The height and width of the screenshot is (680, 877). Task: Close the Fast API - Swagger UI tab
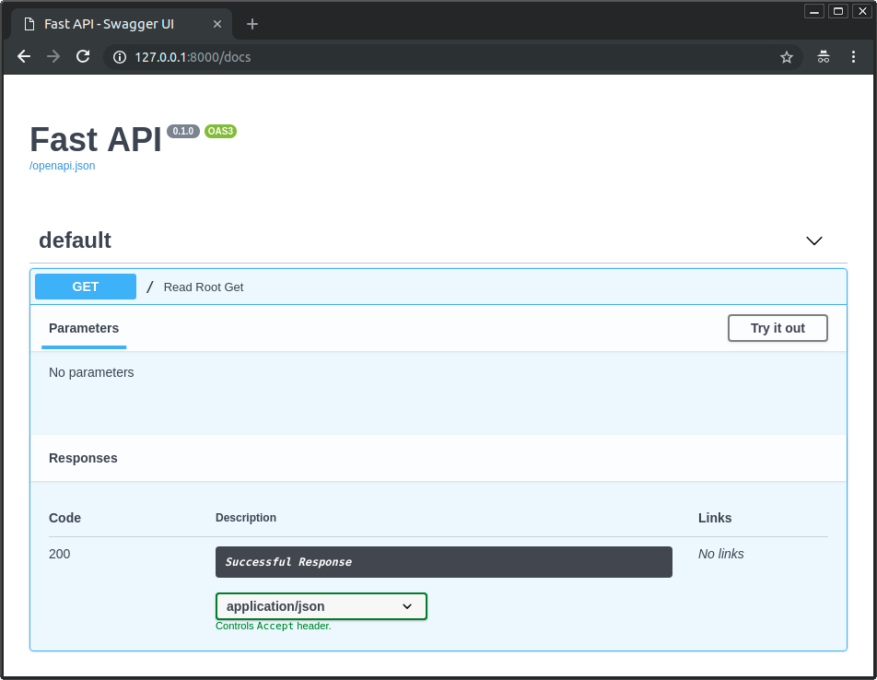pos(218,24)
